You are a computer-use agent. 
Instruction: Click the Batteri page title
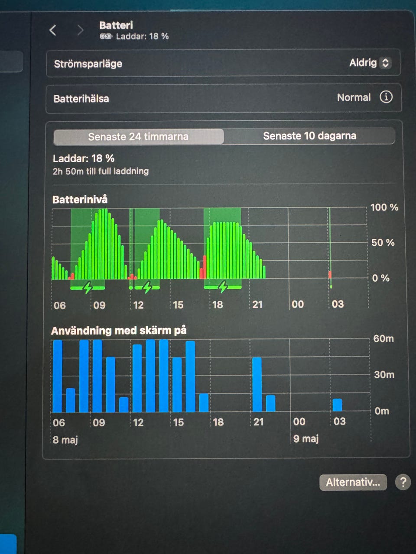(116, 25)
